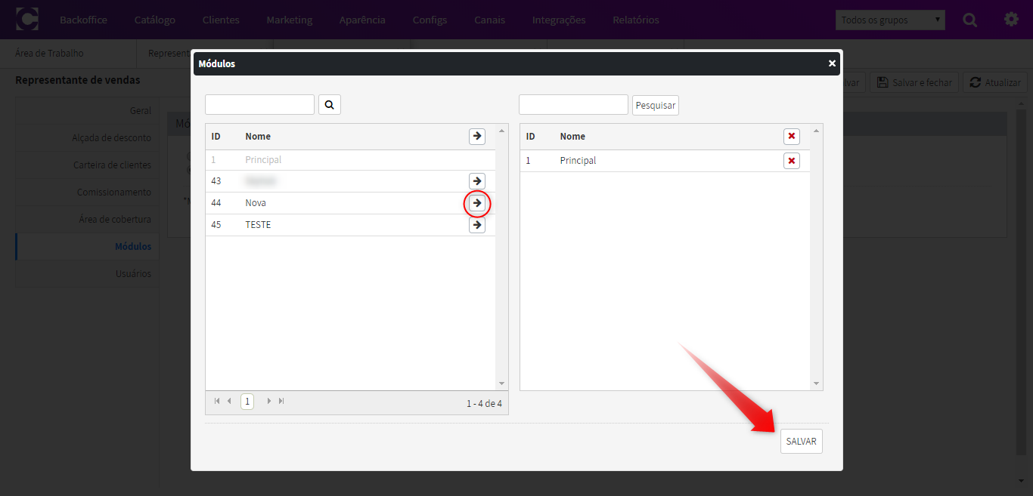Click right list scrollbar up arrow
The height and width of the screenshot is (496, 1033).
[815, 131]
